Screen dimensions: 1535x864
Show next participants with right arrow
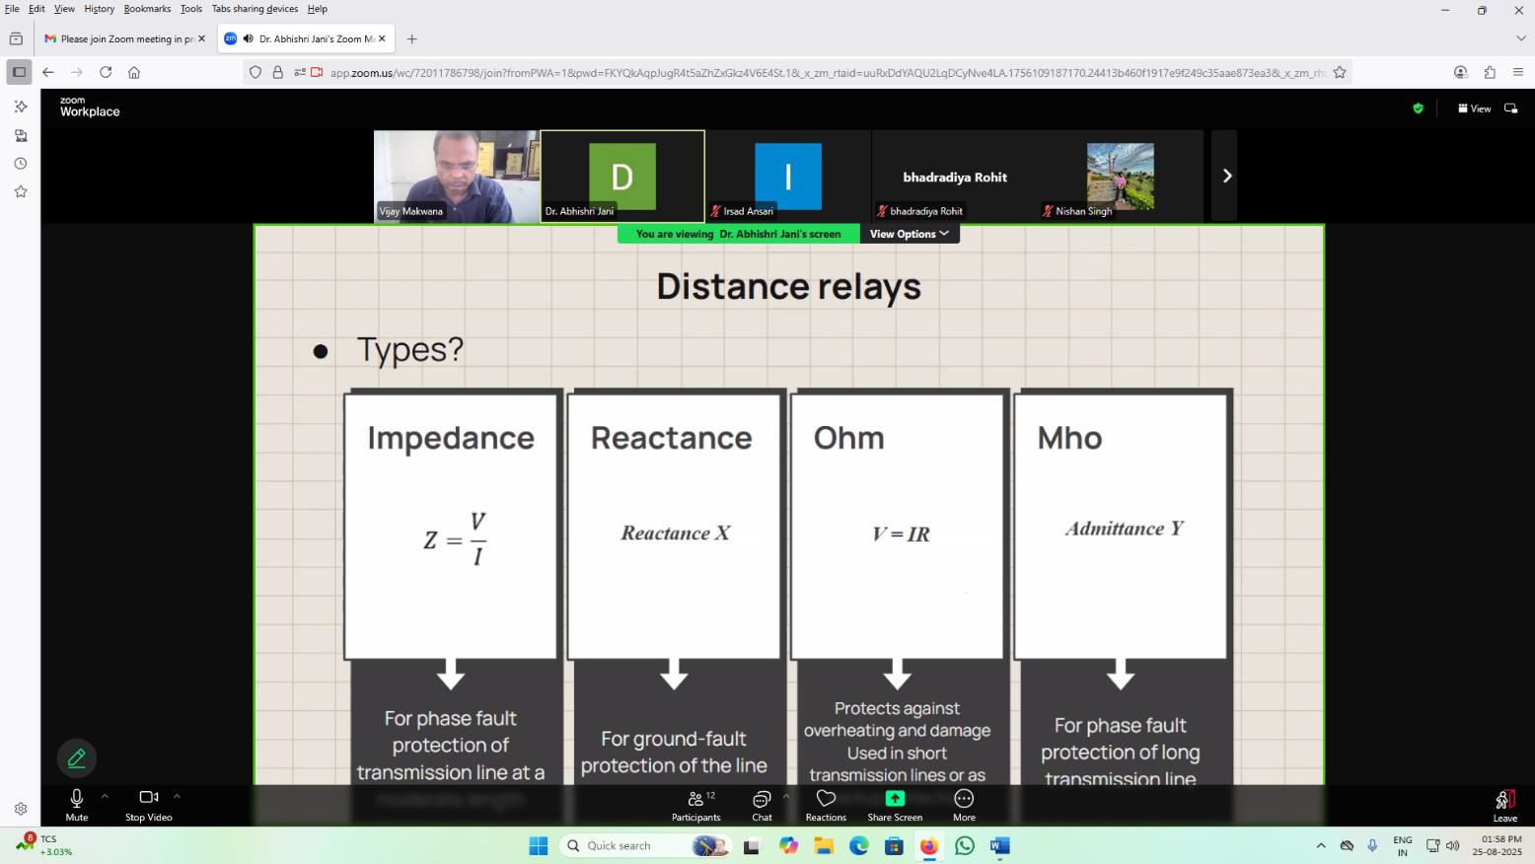1225,176
